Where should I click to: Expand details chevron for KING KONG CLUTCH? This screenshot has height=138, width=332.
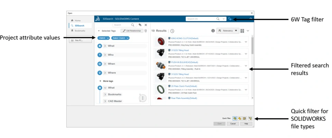[246, 42]
